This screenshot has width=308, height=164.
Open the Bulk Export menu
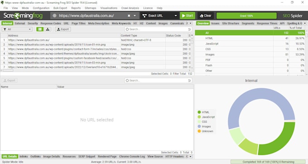pos(60,8)
